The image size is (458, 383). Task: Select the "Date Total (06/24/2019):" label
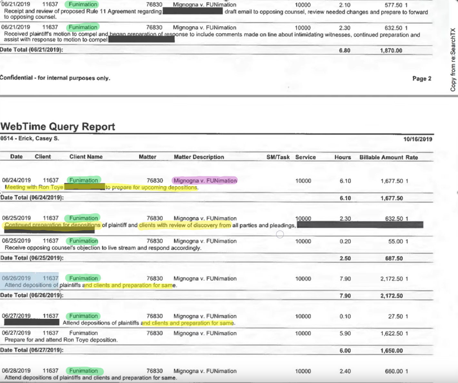(x=32, y=197)
